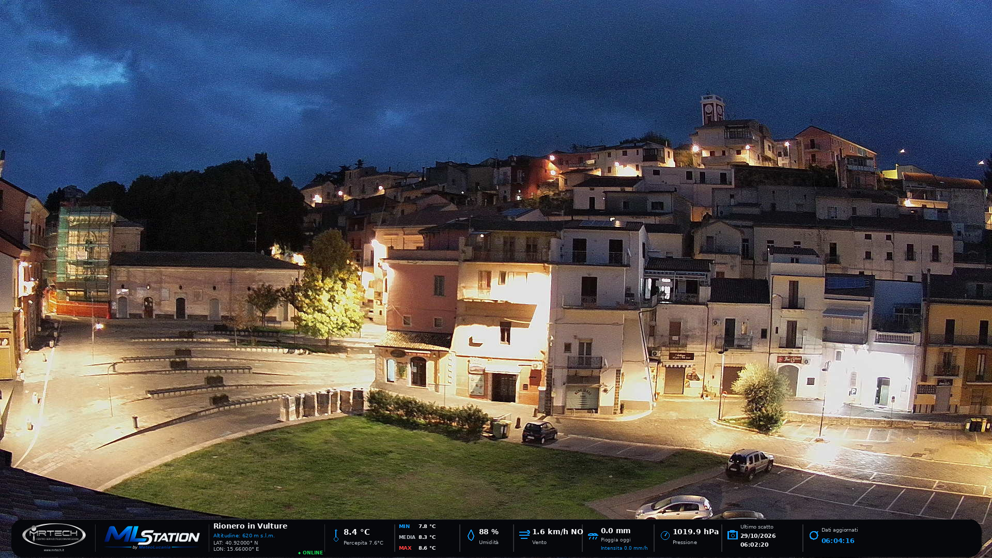Click the humidity droplet icon

click(x=471, y=535)
